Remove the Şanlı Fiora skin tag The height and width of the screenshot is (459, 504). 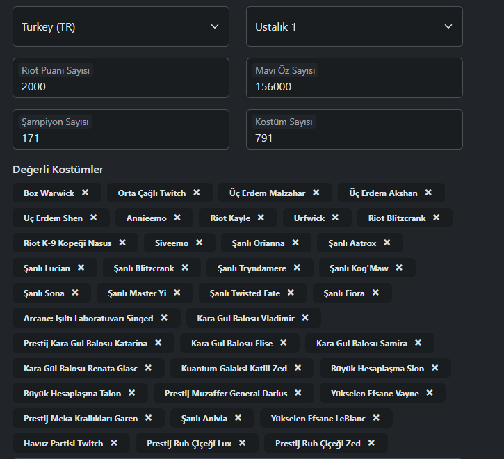coord(375,293)
